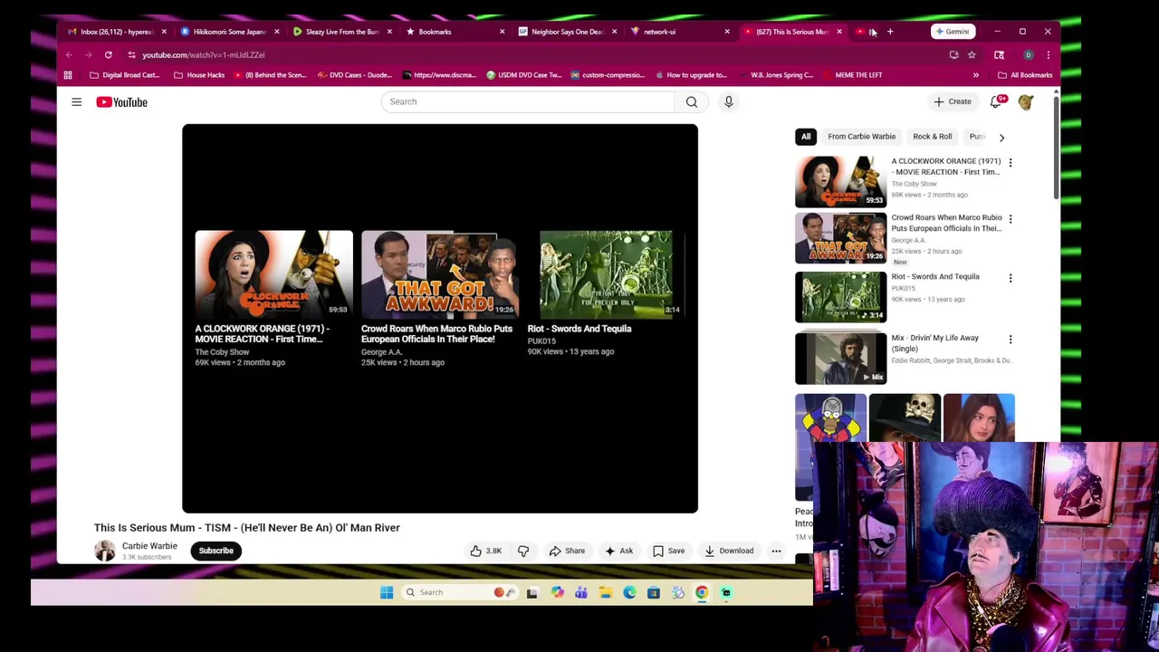Open a new Chrome tab
Image resolution: width=1159 pixels, height=652 pixels.
tap(890, 32)
